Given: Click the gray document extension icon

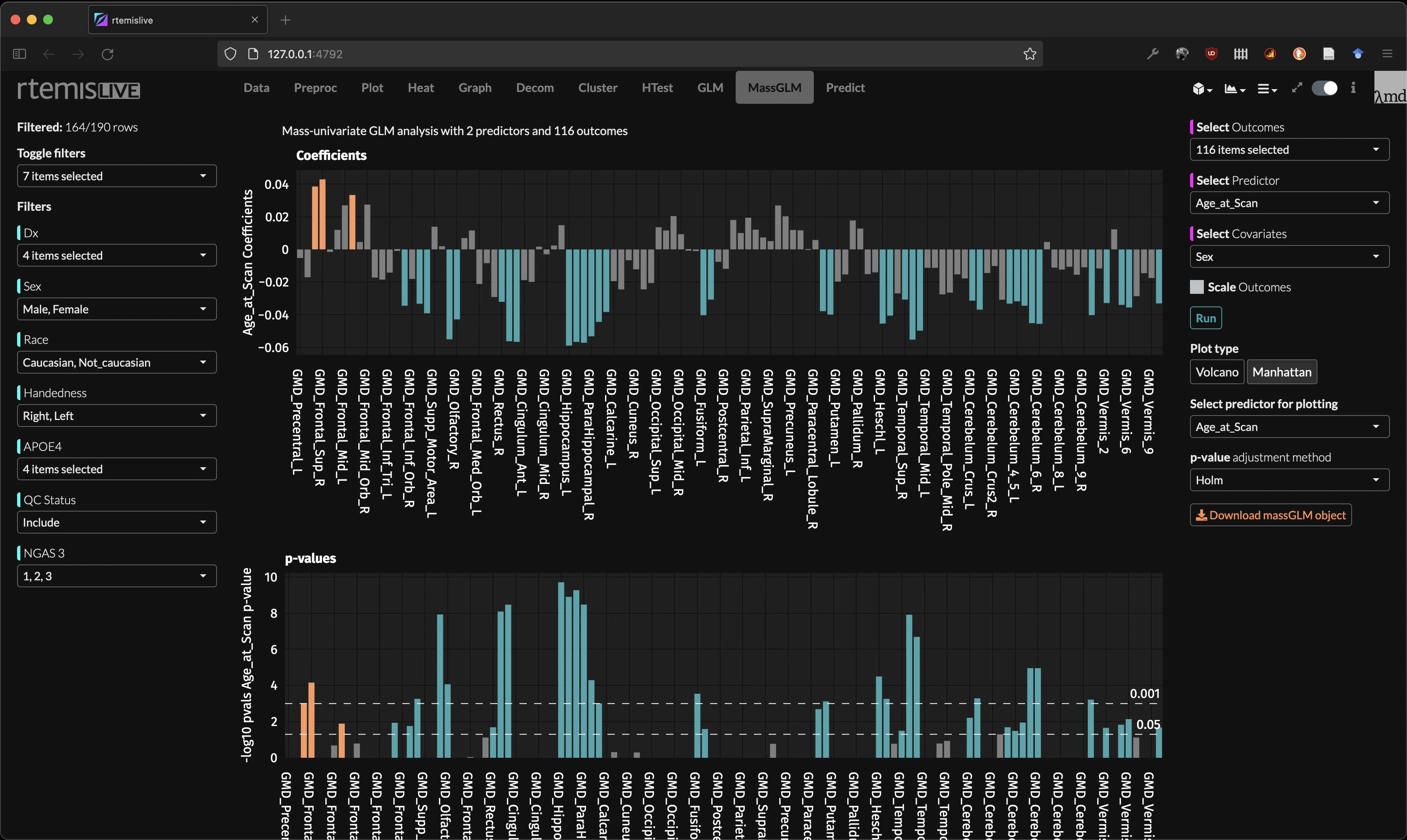Looking at the screenshot, I should 1328,54.
